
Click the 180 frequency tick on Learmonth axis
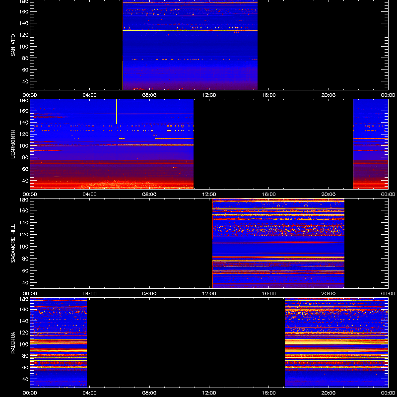coord(25,100)
